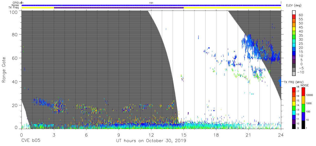The width and height of the screenshot is (316, 146).
Task: Click the y-axis tick label '40'
Action: (15, 82)
